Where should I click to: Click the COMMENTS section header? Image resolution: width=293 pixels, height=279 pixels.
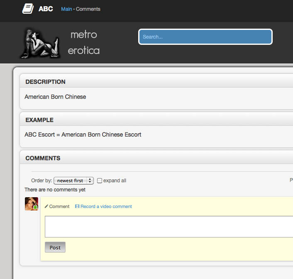click(x=43, y=158)
